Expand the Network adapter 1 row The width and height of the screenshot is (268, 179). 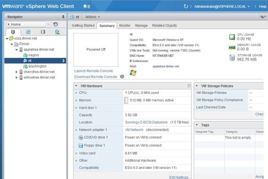click(76, 130)
